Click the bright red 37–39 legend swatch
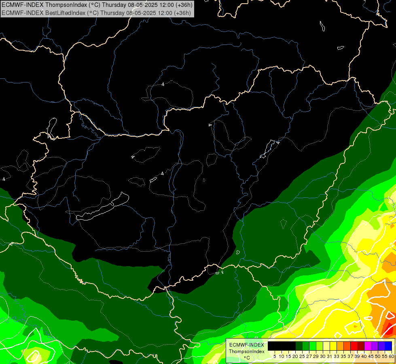 [354, 346]
